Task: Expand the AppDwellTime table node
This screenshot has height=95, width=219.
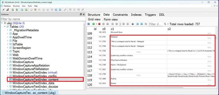Action: pos(7,37)
